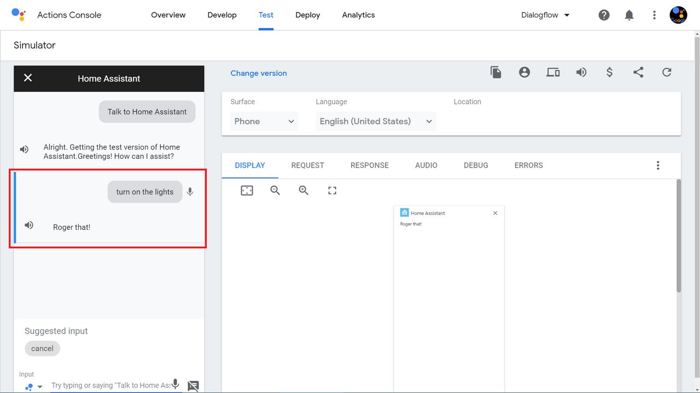Close the Home Assistant conversation panel
This screenshot has height=393, width=700.
tap(28, 78)
